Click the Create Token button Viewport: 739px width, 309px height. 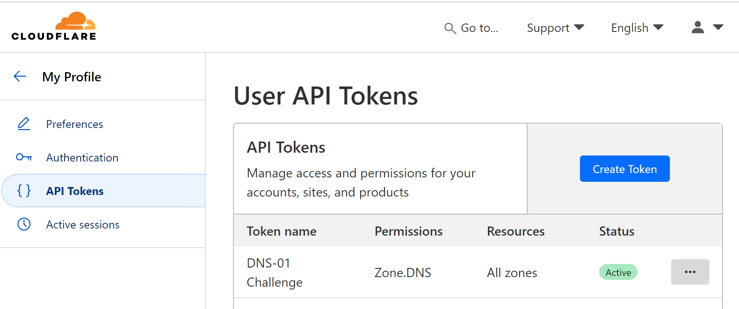point(625,169)
